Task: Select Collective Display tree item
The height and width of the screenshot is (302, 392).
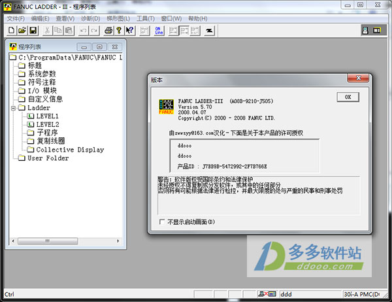Action: [x=70, y=150]
